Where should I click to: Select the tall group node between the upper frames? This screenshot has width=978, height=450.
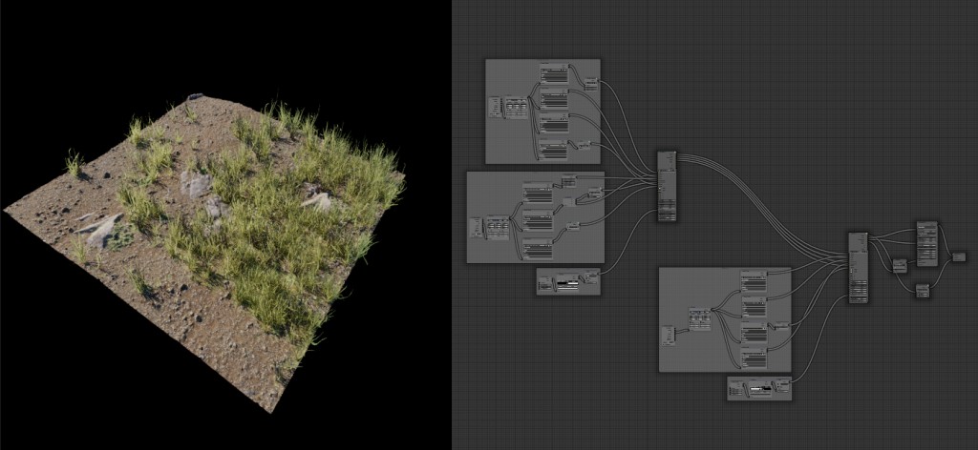pyautogui.click(x=668, y=186)
